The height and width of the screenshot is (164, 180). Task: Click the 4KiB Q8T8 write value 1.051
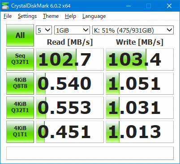pyautogui.click(x=140, y=84)
